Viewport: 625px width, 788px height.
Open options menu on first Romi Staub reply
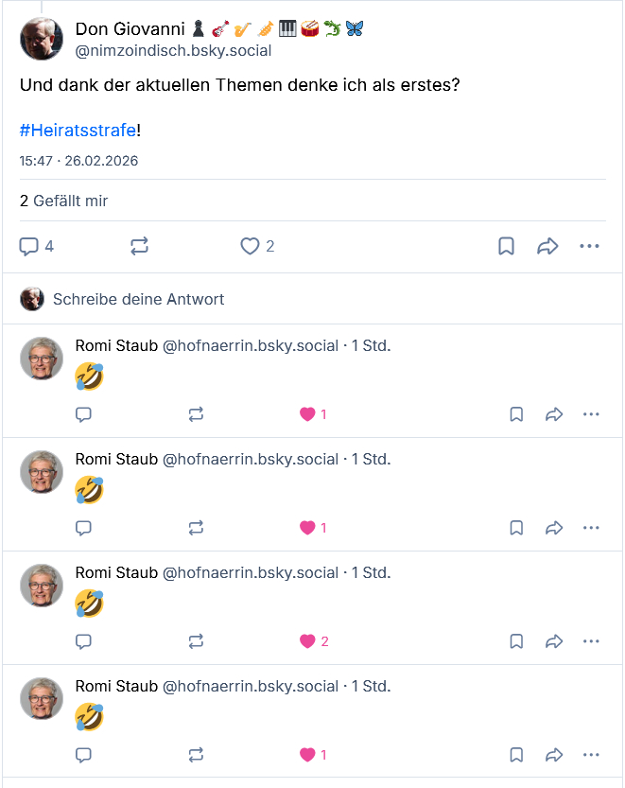pos(591,414)
